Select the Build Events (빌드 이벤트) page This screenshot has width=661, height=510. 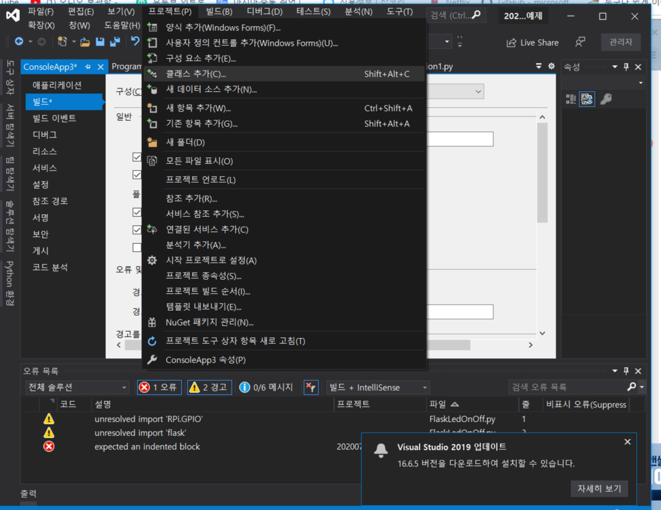[x=54, y=118]
